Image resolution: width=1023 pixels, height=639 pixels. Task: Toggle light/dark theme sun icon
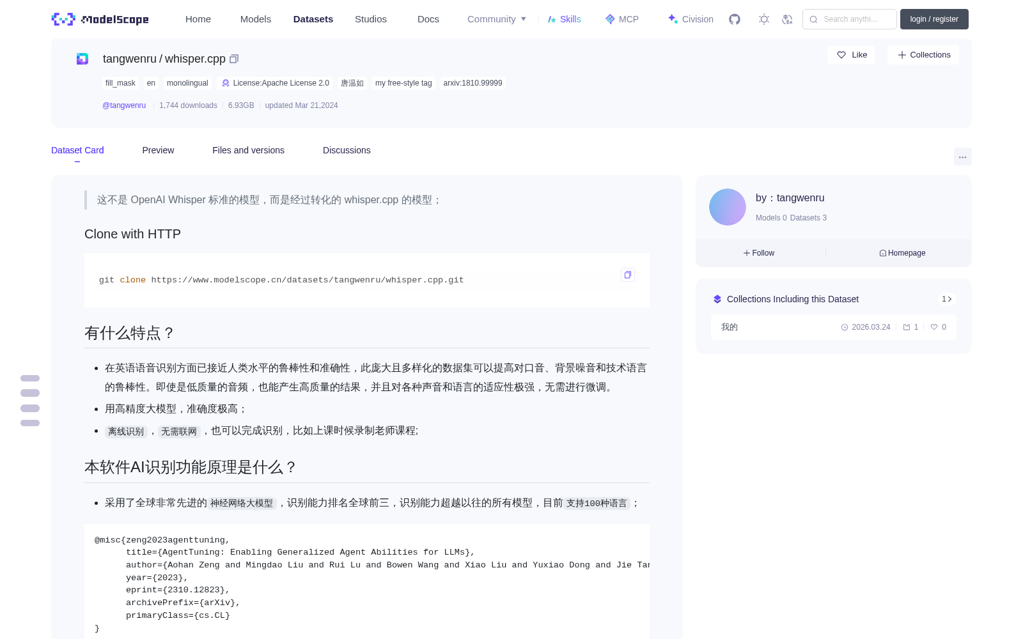(764, 19)
